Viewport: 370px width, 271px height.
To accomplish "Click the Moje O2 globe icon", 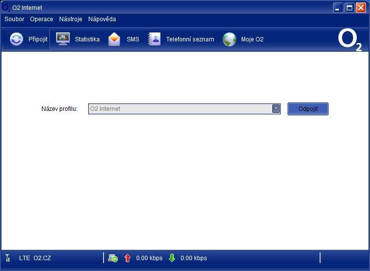I will [229, 39].
